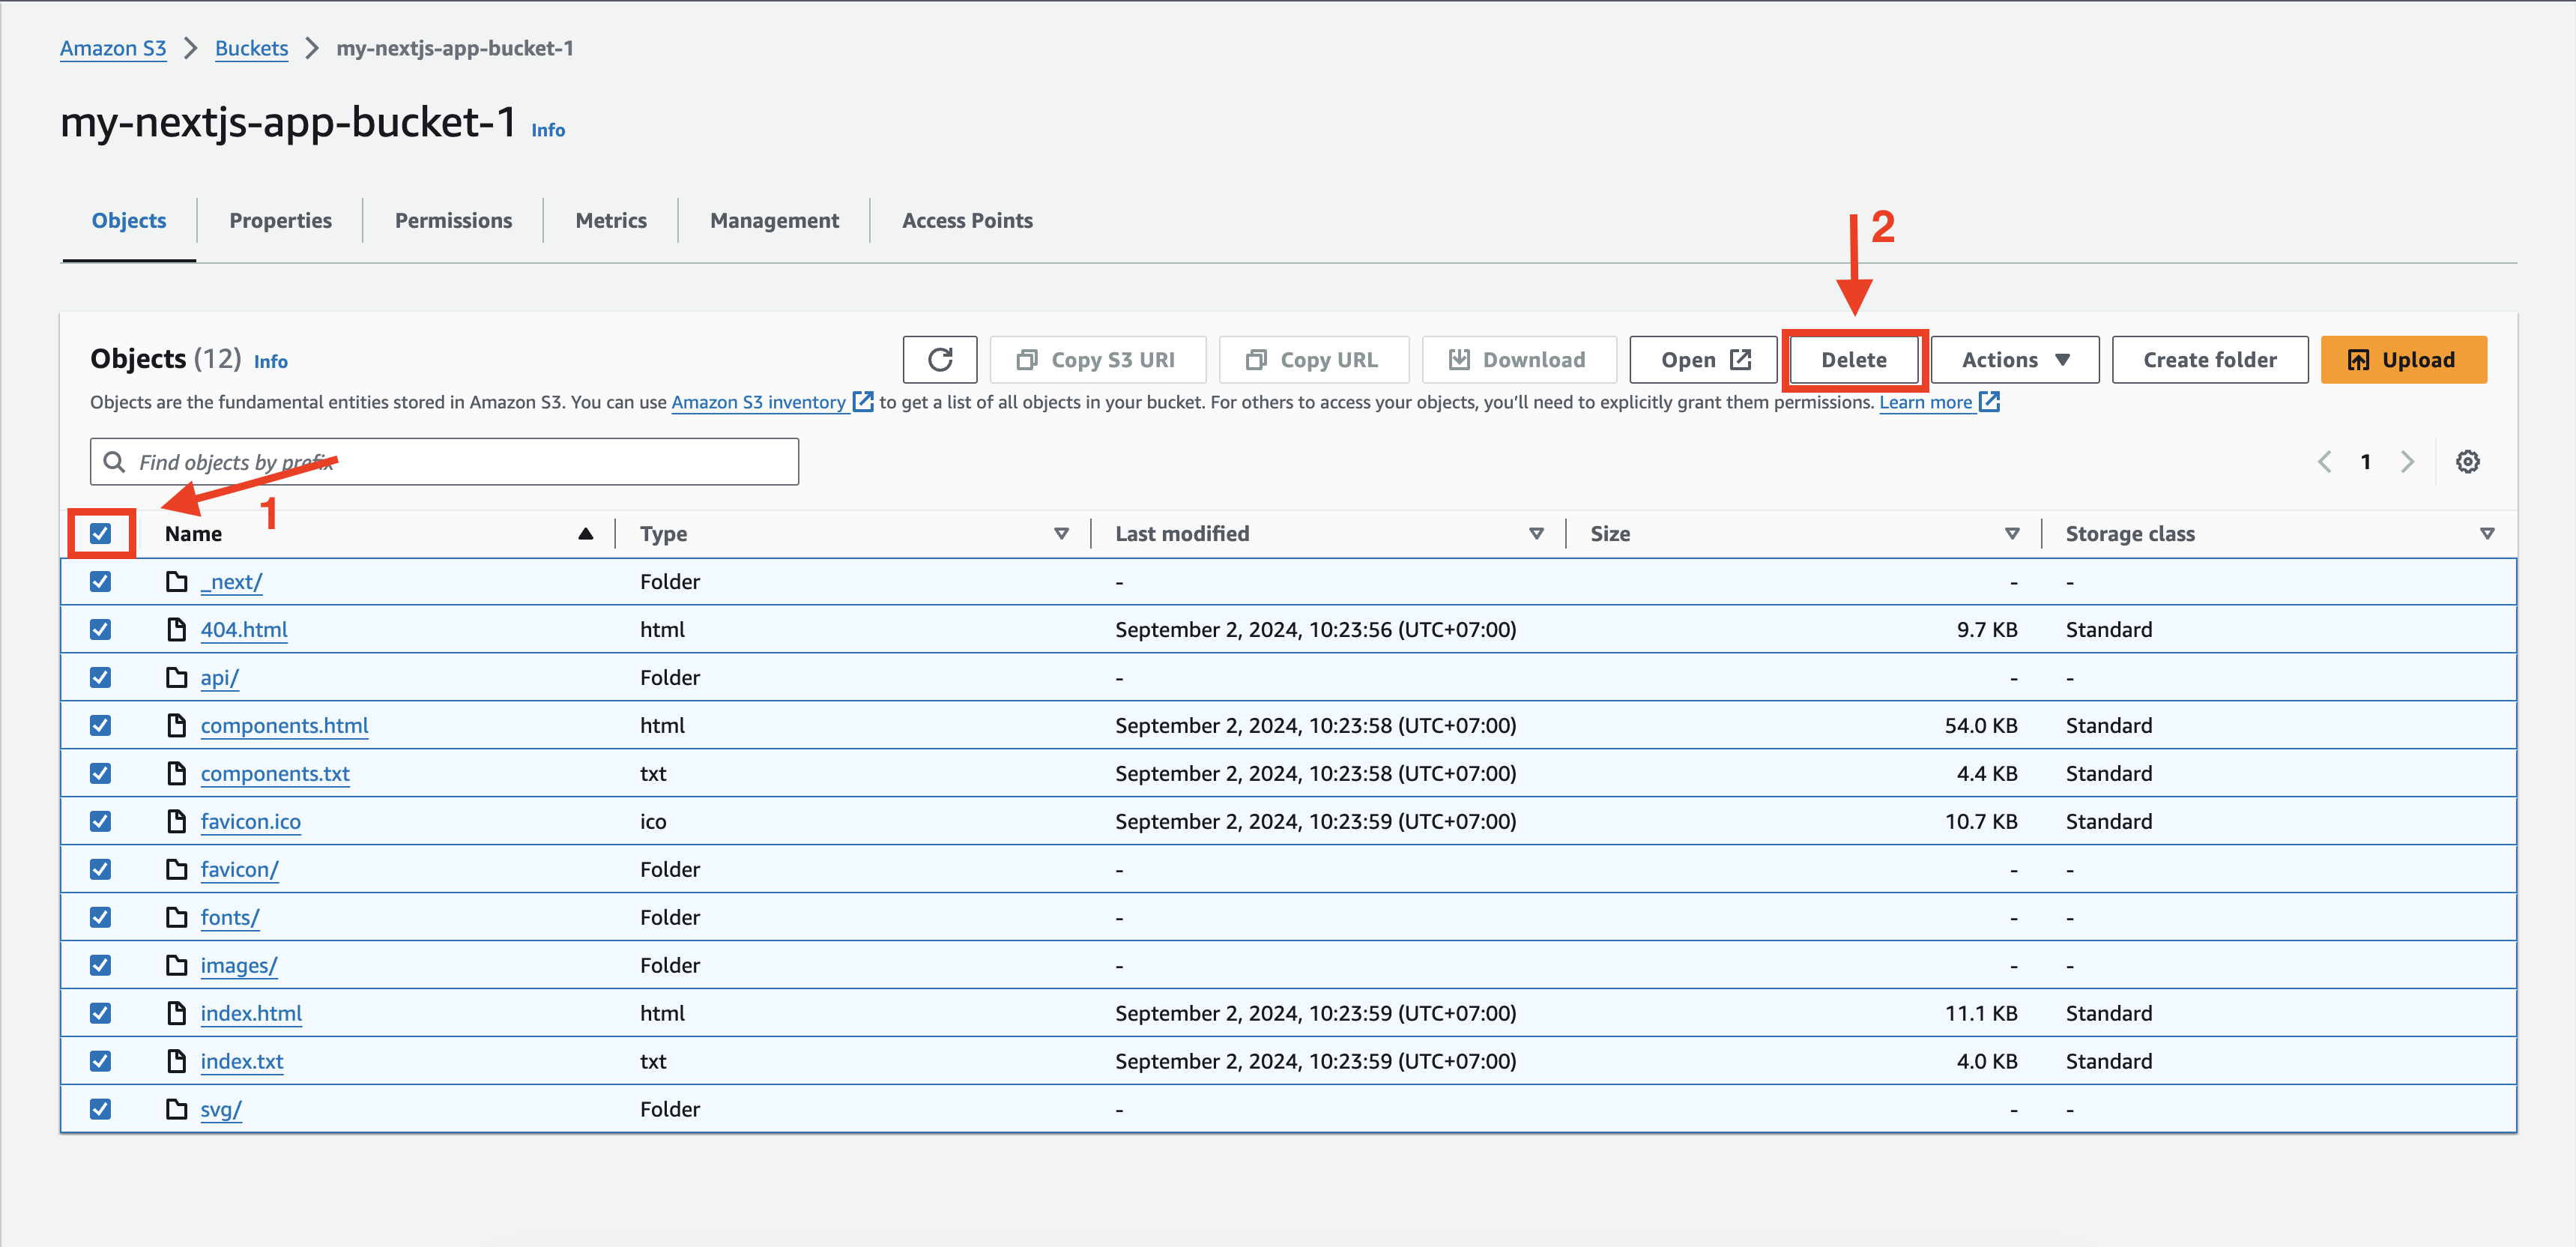The width and height of the screenshot is (2576, 1247).
Task: Uncheck the favicon.ico checkbox
Action: click(x=101, y=822)
